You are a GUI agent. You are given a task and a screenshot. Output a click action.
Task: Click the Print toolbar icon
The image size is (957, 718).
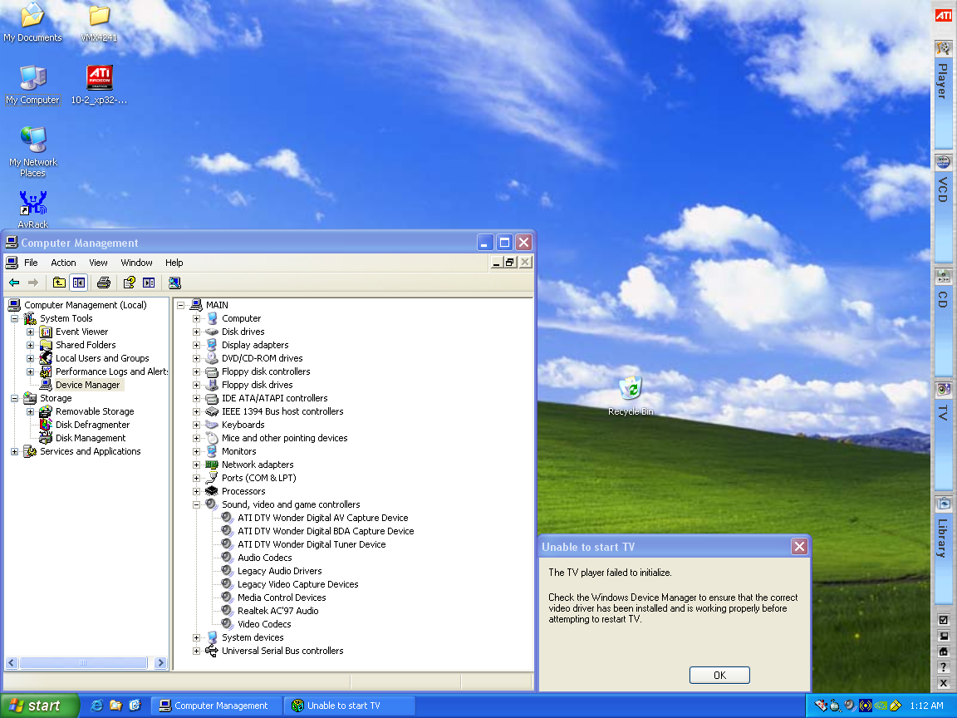pos(103,283)
